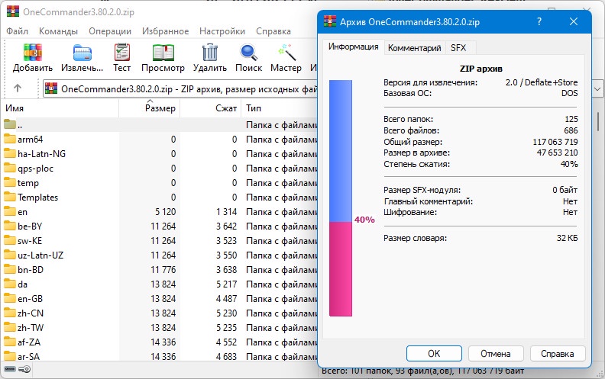Screen dimensions: 605x379
Task: Click the disk drive icon in the status bar
Action: [10, 369]
